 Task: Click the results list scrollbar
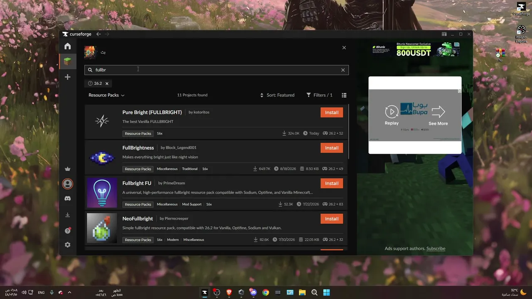tap(348, 131)
